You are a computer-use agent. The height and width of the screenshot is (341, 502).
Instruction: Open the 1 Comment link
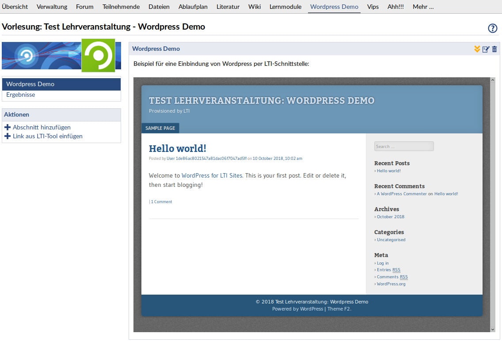coord(161,202)
